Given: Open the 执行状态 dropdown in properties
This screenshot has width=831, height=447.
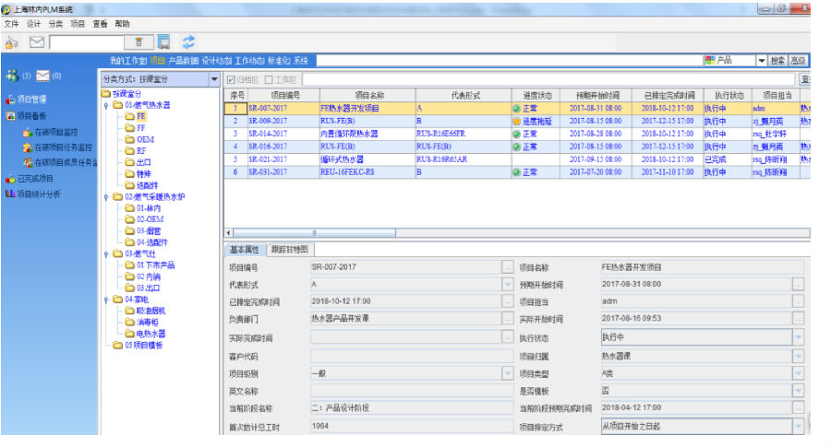Looking at the screenshot, I should click(x=798, y=337).
